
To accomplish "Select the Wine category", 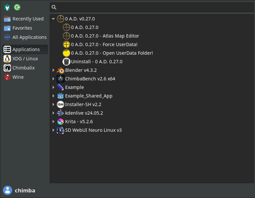I will click(x=18, y=77).
